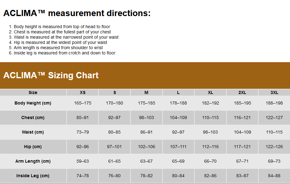Click chest value 110–115 for size XL
Image resolution: width=290 pixels, height=184 pixels.
[x=210, y=118]
